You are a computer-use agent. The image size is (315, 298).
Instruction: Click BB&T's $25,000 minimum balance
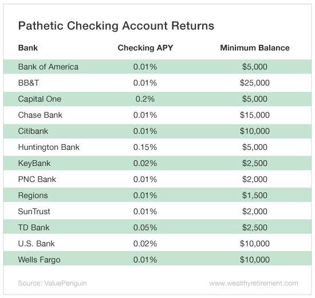click(x=255, y=83)
